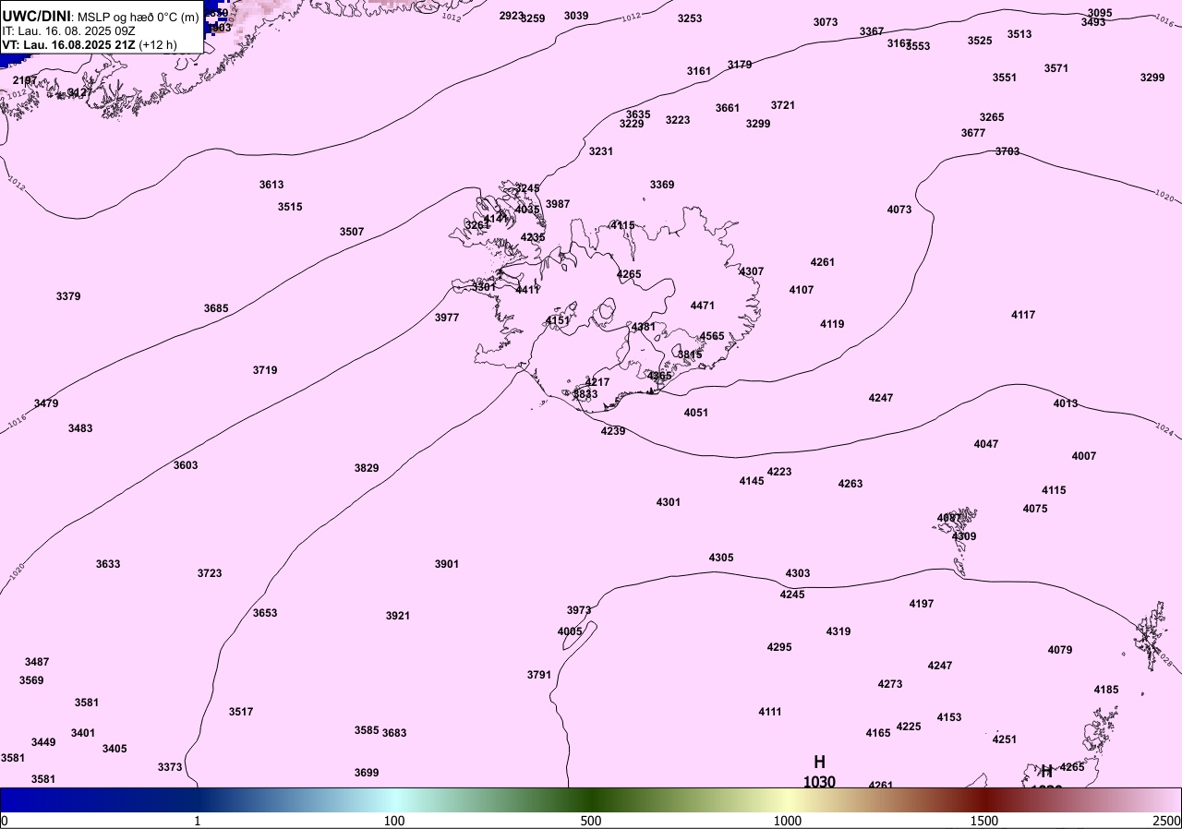Click the value 4111 on the map

click(770, 712)
